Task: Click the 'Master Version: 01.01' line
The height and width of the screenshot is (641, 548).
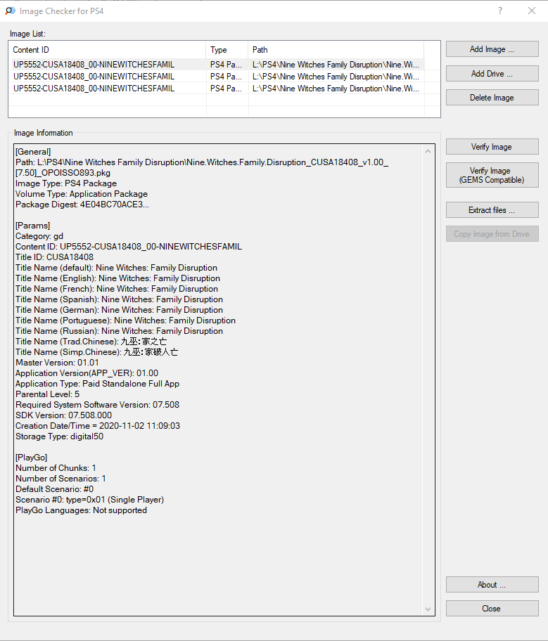Action: pyautogui.click(x=57, y=363)
